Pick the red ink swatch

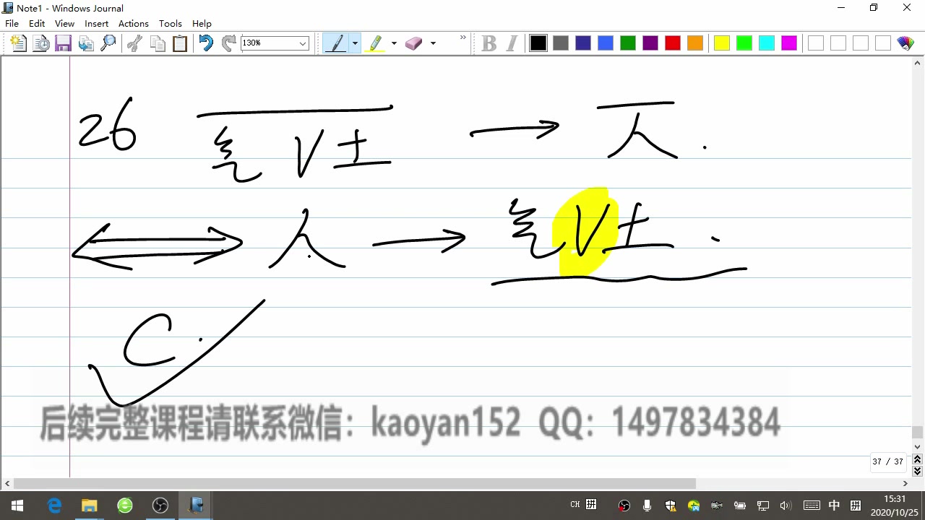(673, 43)
